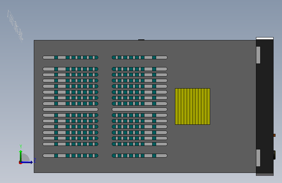Select the yellow finned heat sink block
This screenshot has height=183, width=282.
click(193, 106)
